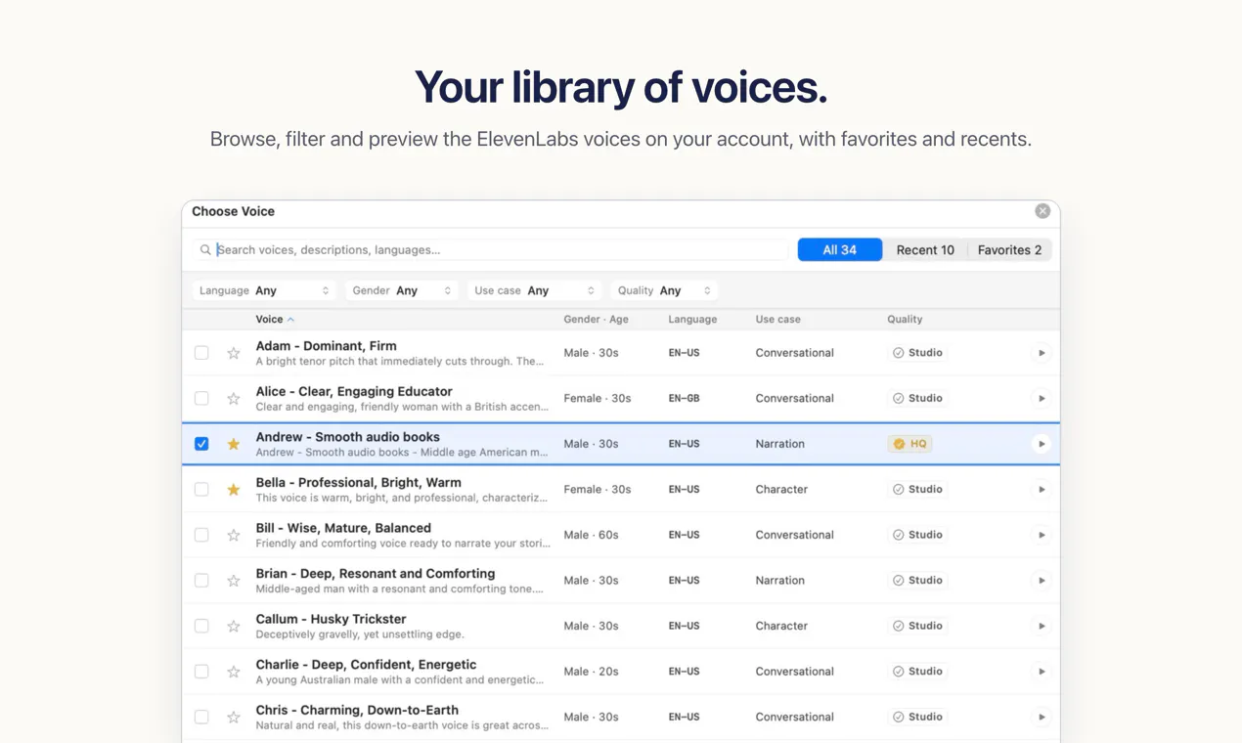Viewport: 1242px width, 743px height.
Task: Play the Bill voice preview
Action: pyautogui.click(x=1042, y=535)
